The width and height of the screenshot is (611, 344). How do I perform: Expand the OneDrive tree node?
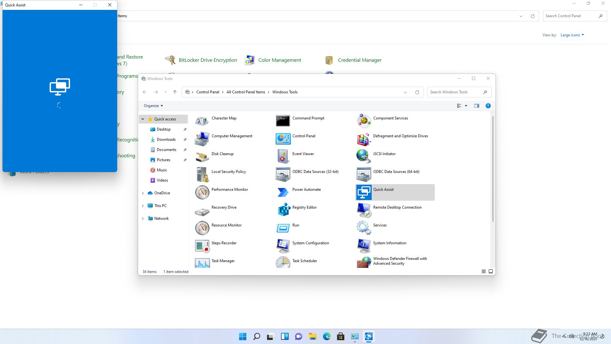pyautogui.click(x=143, y=193)
